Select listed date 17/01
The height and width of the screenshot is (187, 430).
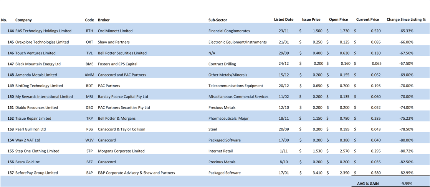284,173
